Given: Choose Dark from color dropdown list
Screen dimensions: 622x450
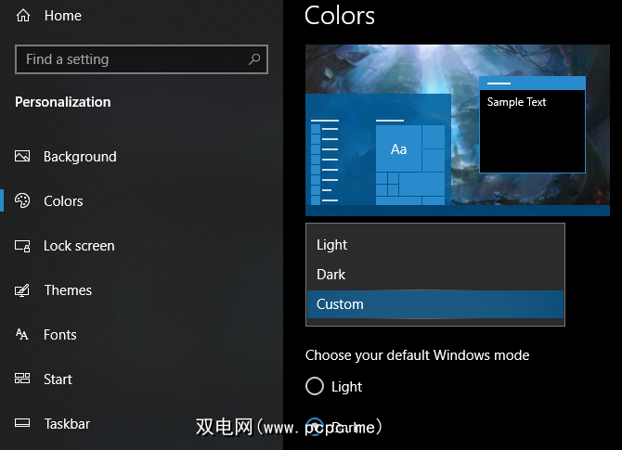Looking at the screenshot, I should click(330, 275).
